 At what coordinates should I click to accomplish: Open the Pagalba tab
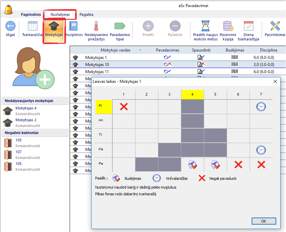pos(86,14)
